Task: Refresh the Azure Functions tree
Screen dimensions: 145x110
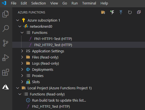Action: pyautogui.click(x=130, y=12)
